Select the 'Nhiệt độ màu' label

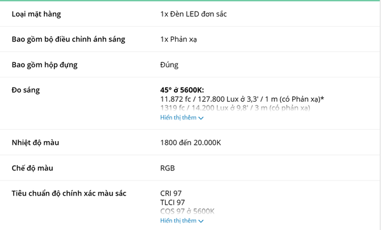(35, 142)
